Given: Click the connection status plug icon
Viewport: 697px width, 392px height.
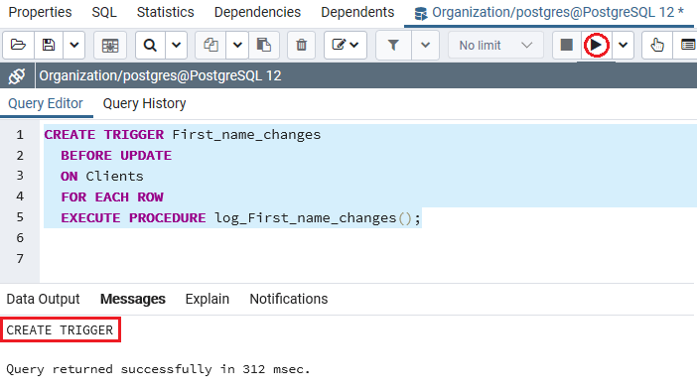Looking at the screenshot, I should 17,76.
